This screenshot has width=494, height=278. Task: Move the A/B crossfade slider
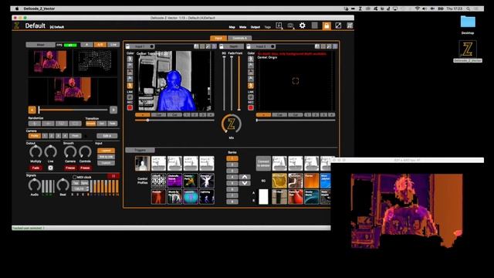[x=73, y=110]
